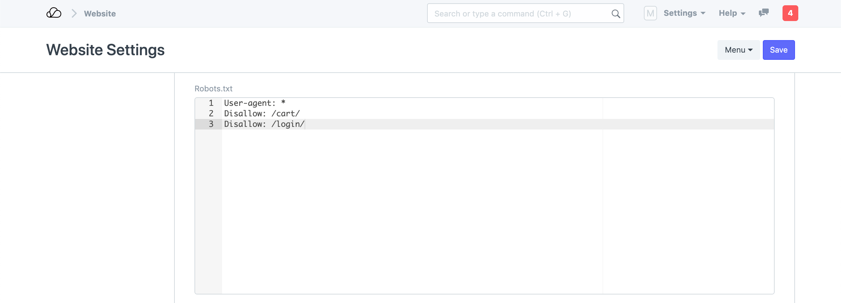Open the Menu dropdown button
841x303 pixels.
739,50
